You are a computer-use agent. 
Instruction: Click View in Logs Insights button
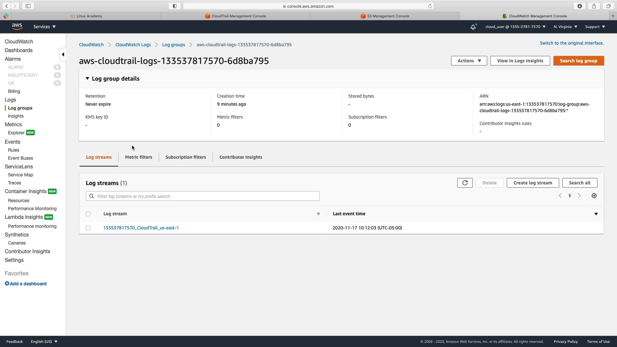point(520,61)
